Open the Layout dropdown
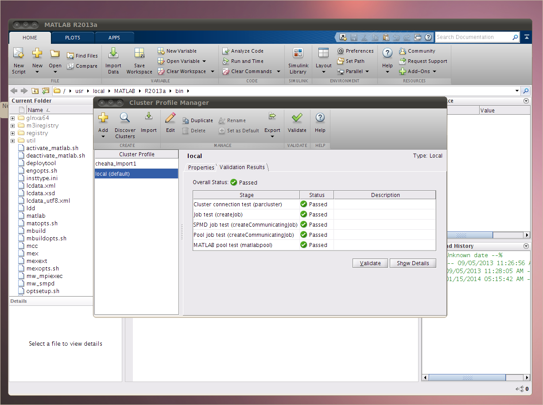Viewport: 543px width, 405px height. click(323, 72)
